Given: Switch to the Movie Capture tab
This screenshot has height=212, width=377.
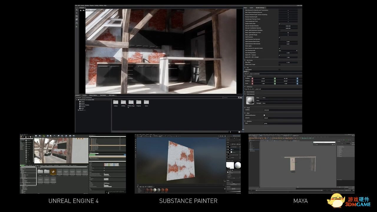Looking at the screenshot, I should (93, 95).
